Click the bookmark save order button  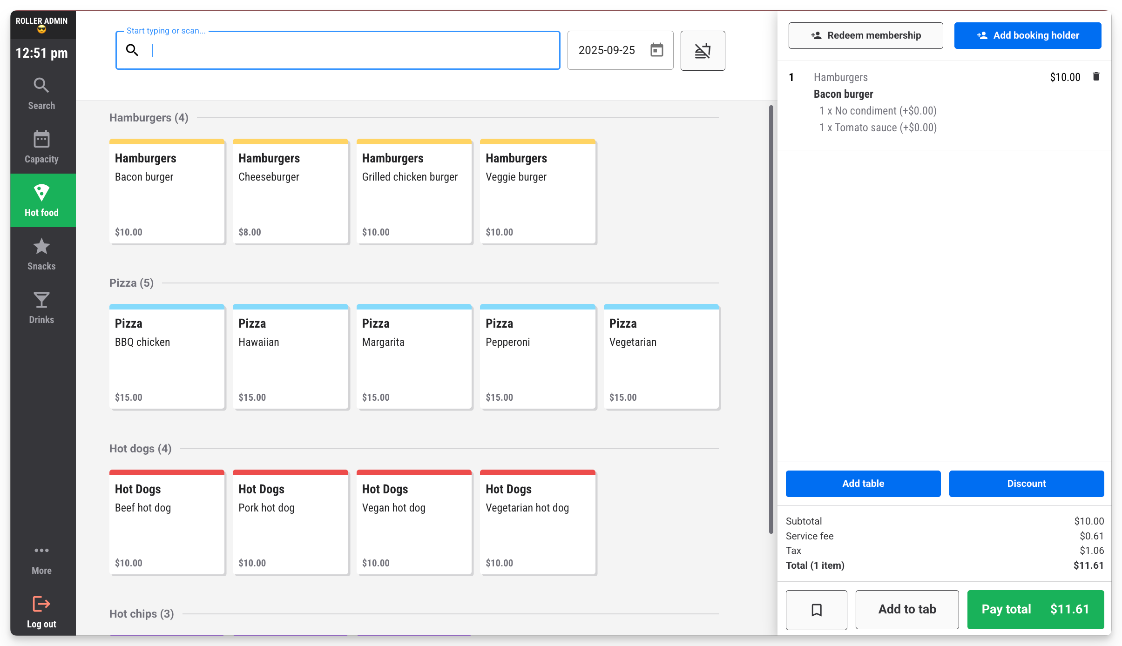coord(816,610)
